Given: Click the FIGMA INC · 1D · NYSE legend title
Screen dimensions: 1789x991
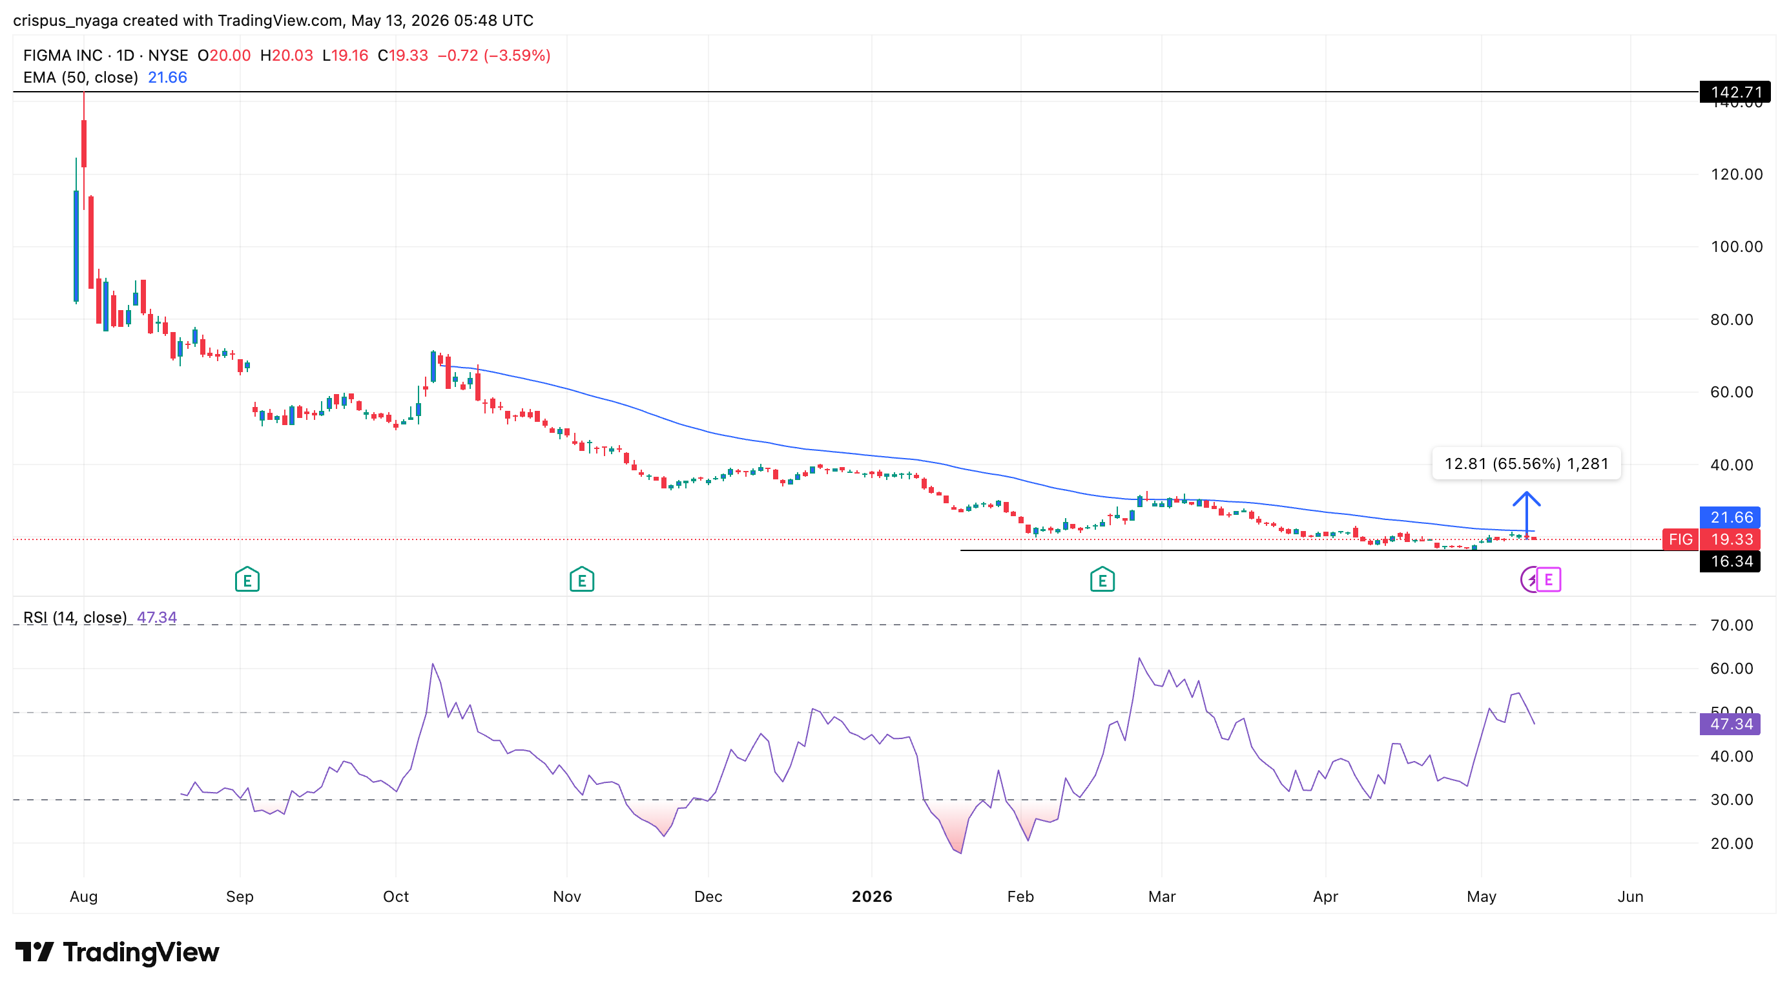Looking at the screenshot, I should pyautogui.click(x=105, y=56).
